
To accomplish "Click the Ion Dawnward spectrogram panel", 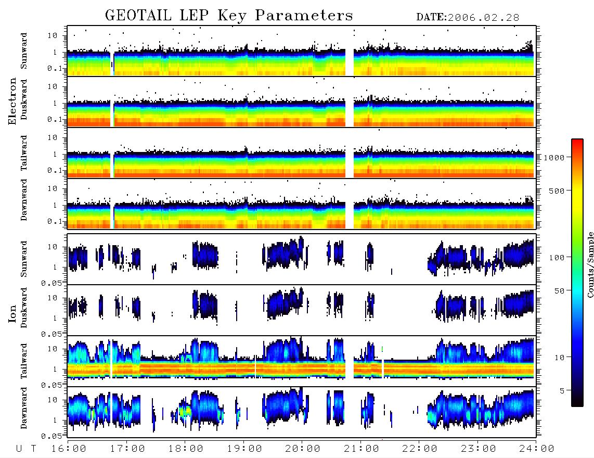I will pyautogui.click(x=302, y=412).
